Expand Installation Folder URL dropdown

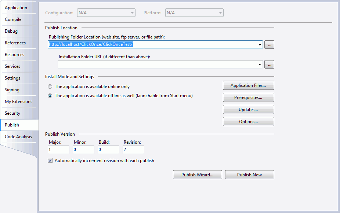point(260,65)
